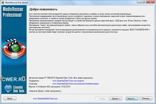156x104 pixels.
Task: Click the MediaRescue title bar app icon
Action: point(3,3)
